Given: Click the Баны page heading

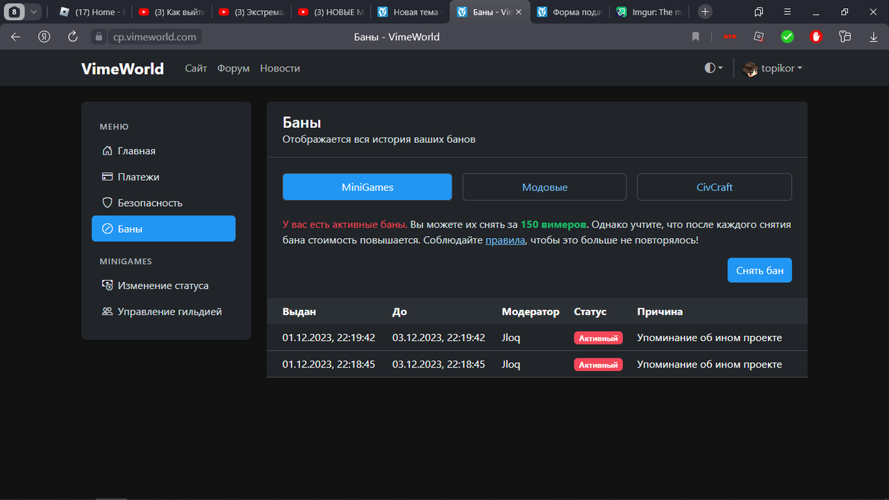Looking at the screenshot, I should (301, 123).
